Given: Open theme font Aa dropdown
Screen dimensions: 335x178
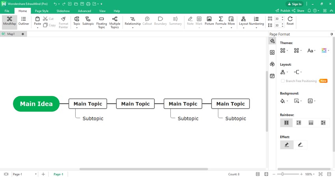Looking at the screenshot, I should [311, 50].
